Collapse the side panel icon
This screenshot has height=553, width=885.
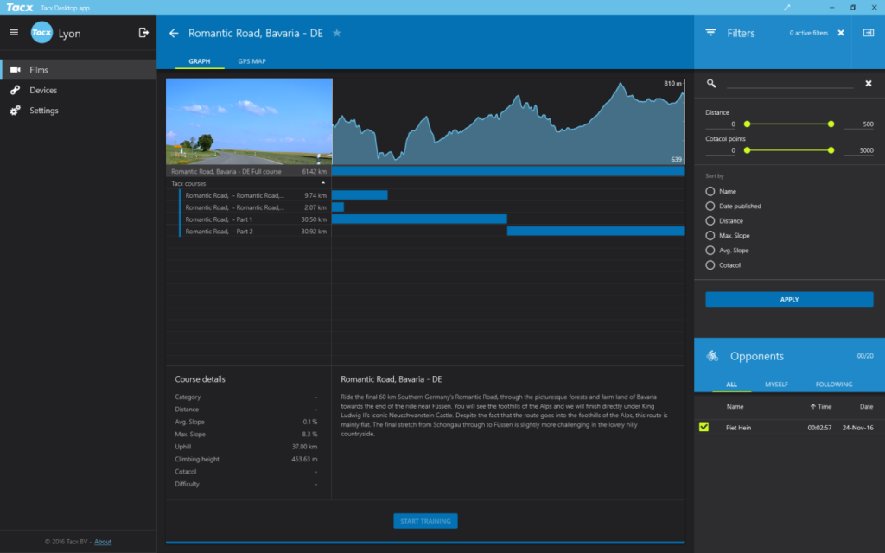pos(869,33)
